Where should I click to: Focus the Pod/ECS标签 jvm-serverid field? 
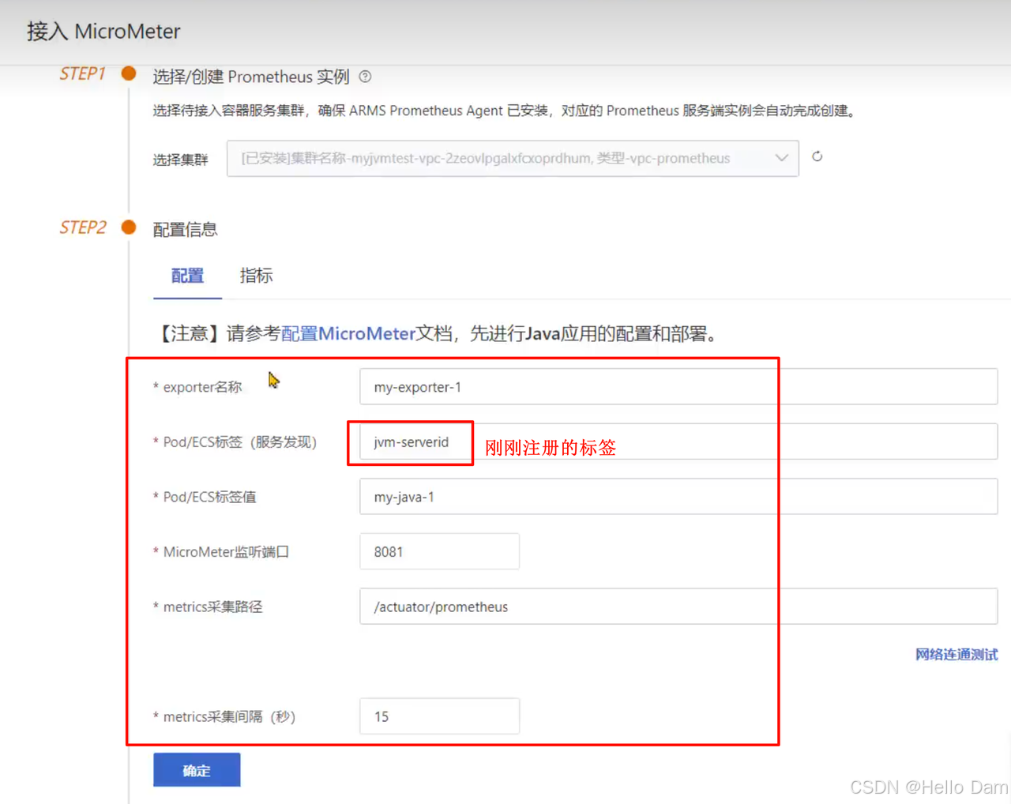[x=678, y=441]
